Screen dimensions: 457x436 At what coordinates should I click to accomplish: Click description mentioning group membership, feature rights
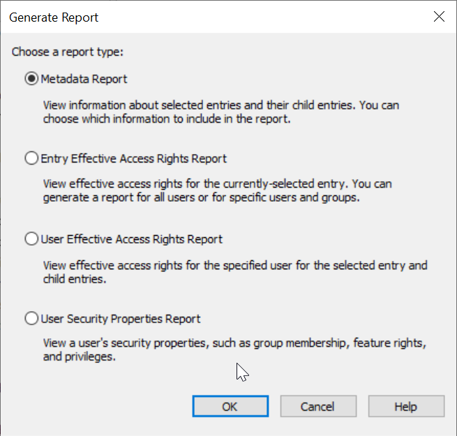(x=234, y=343)
